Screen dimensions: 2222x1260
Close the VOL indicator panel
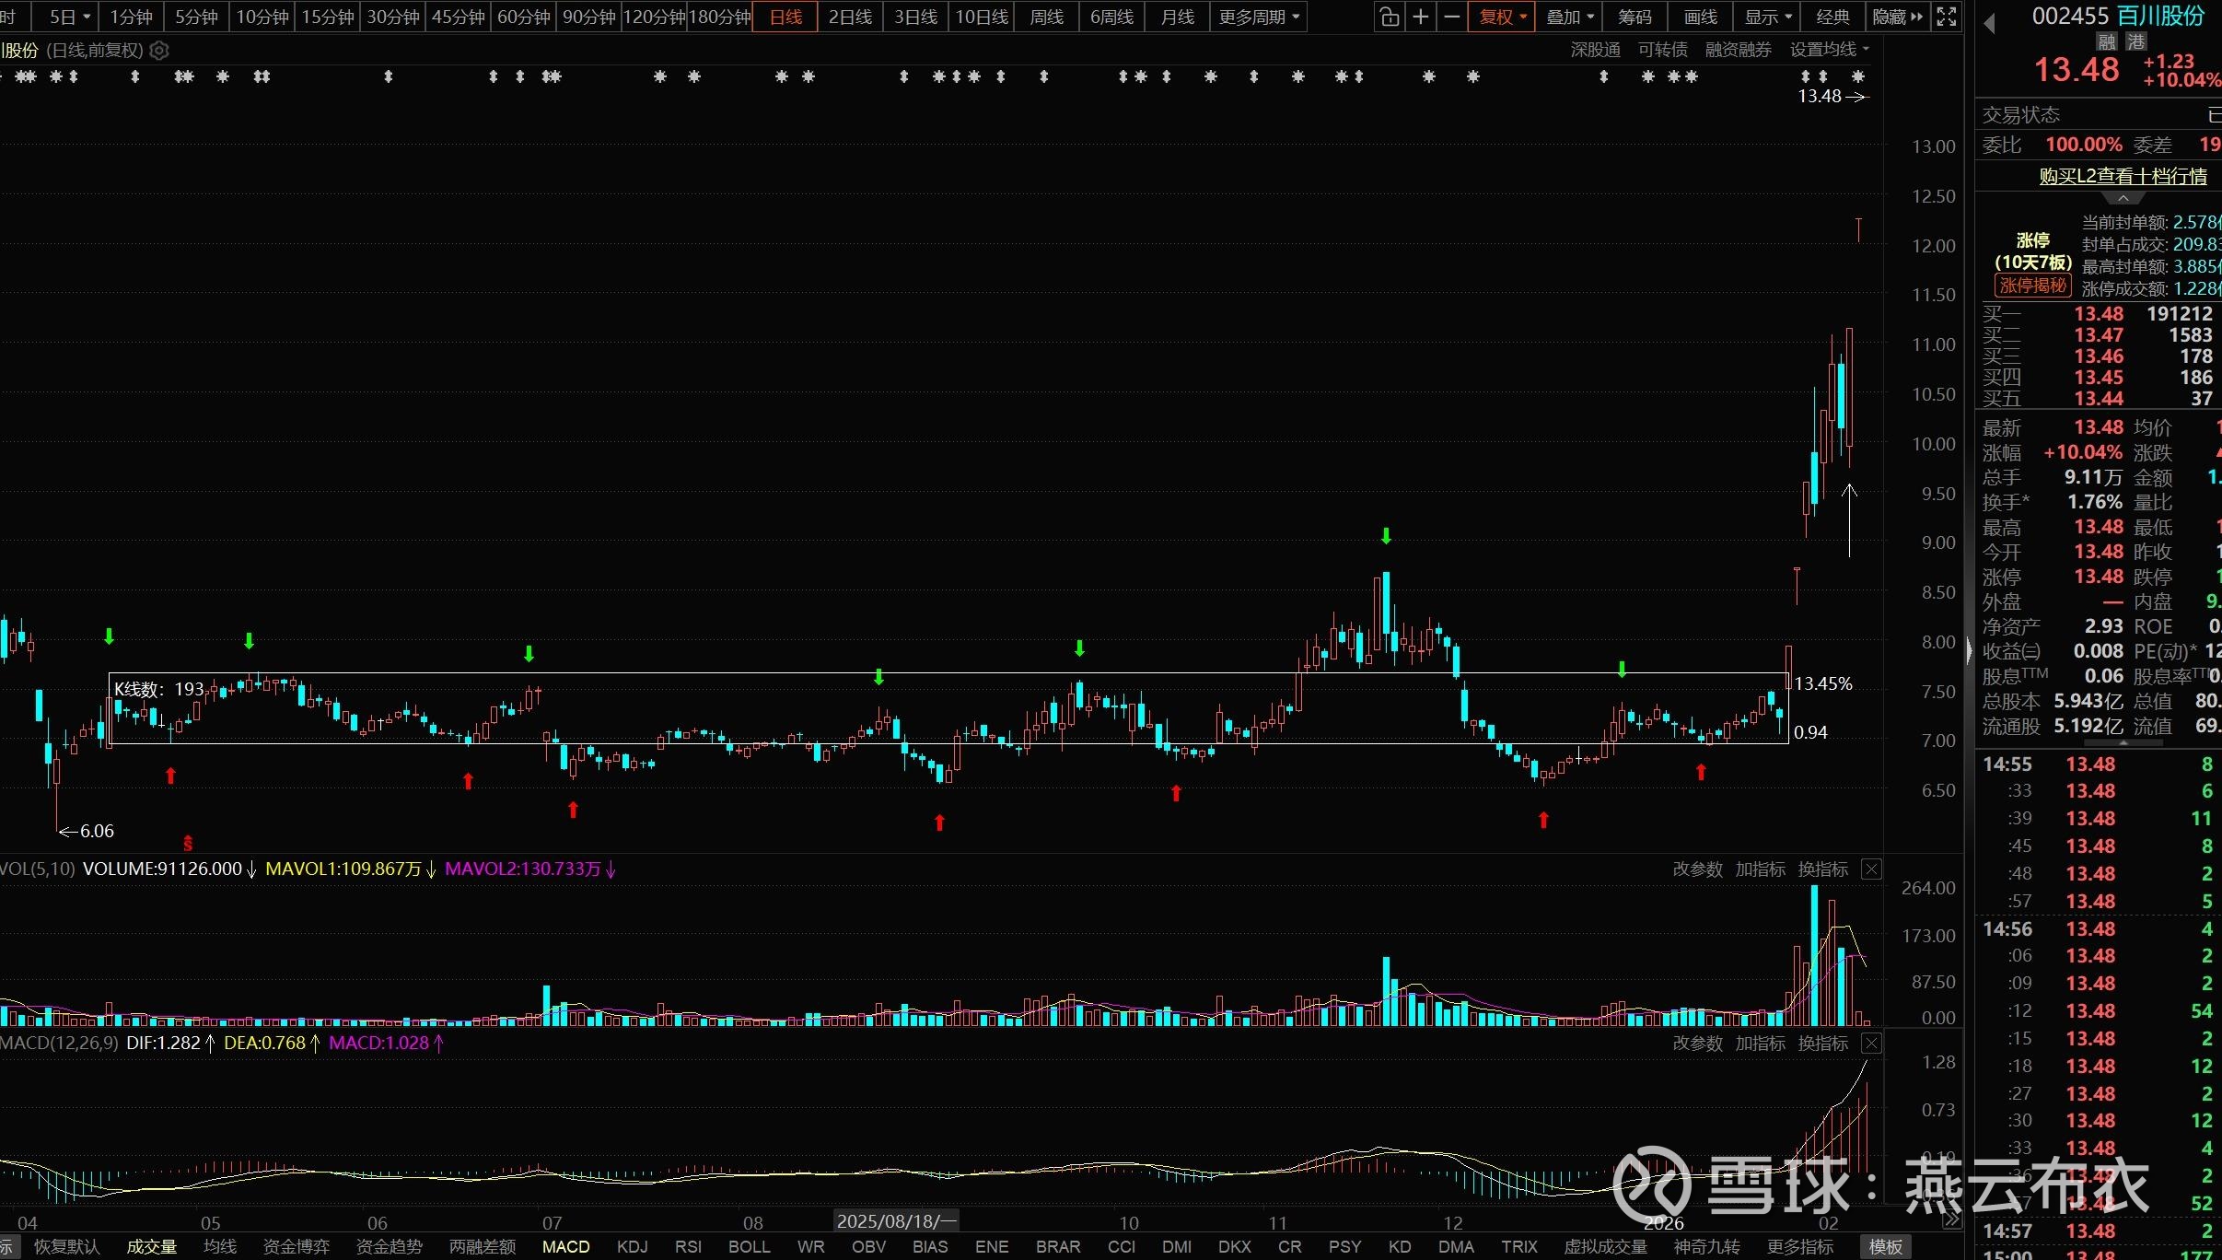(1871, 869)
